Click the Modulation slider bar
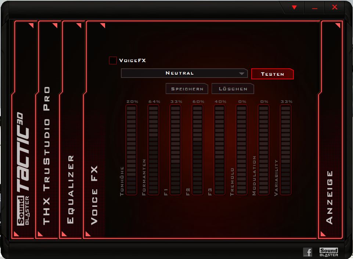353x259 pixels. tap(263, 150)
